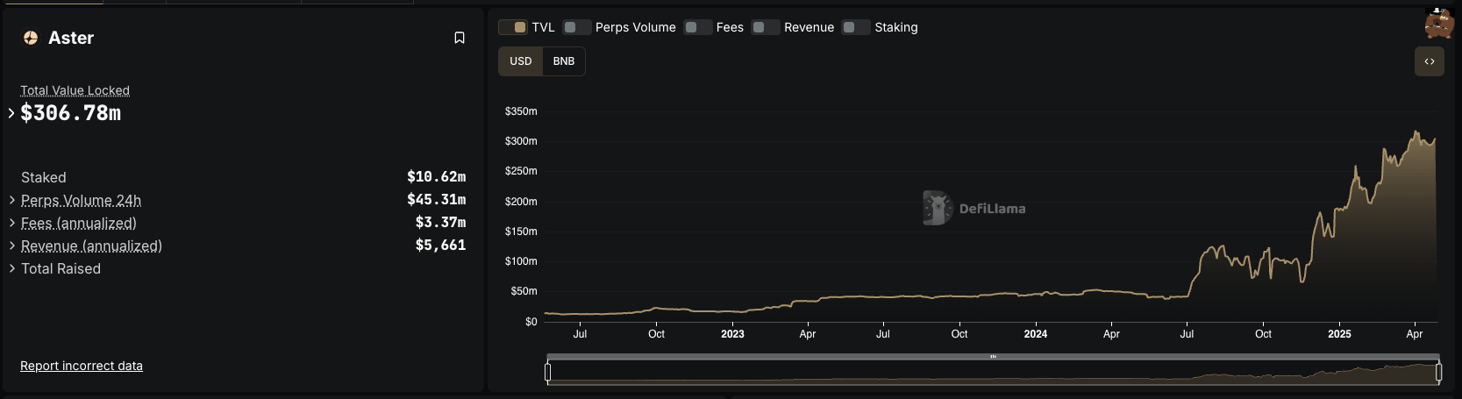1462x399 pixels.
Task: Expand the Revenue (annualized) row
Action: pyautogui.click(x=12, y=246)
